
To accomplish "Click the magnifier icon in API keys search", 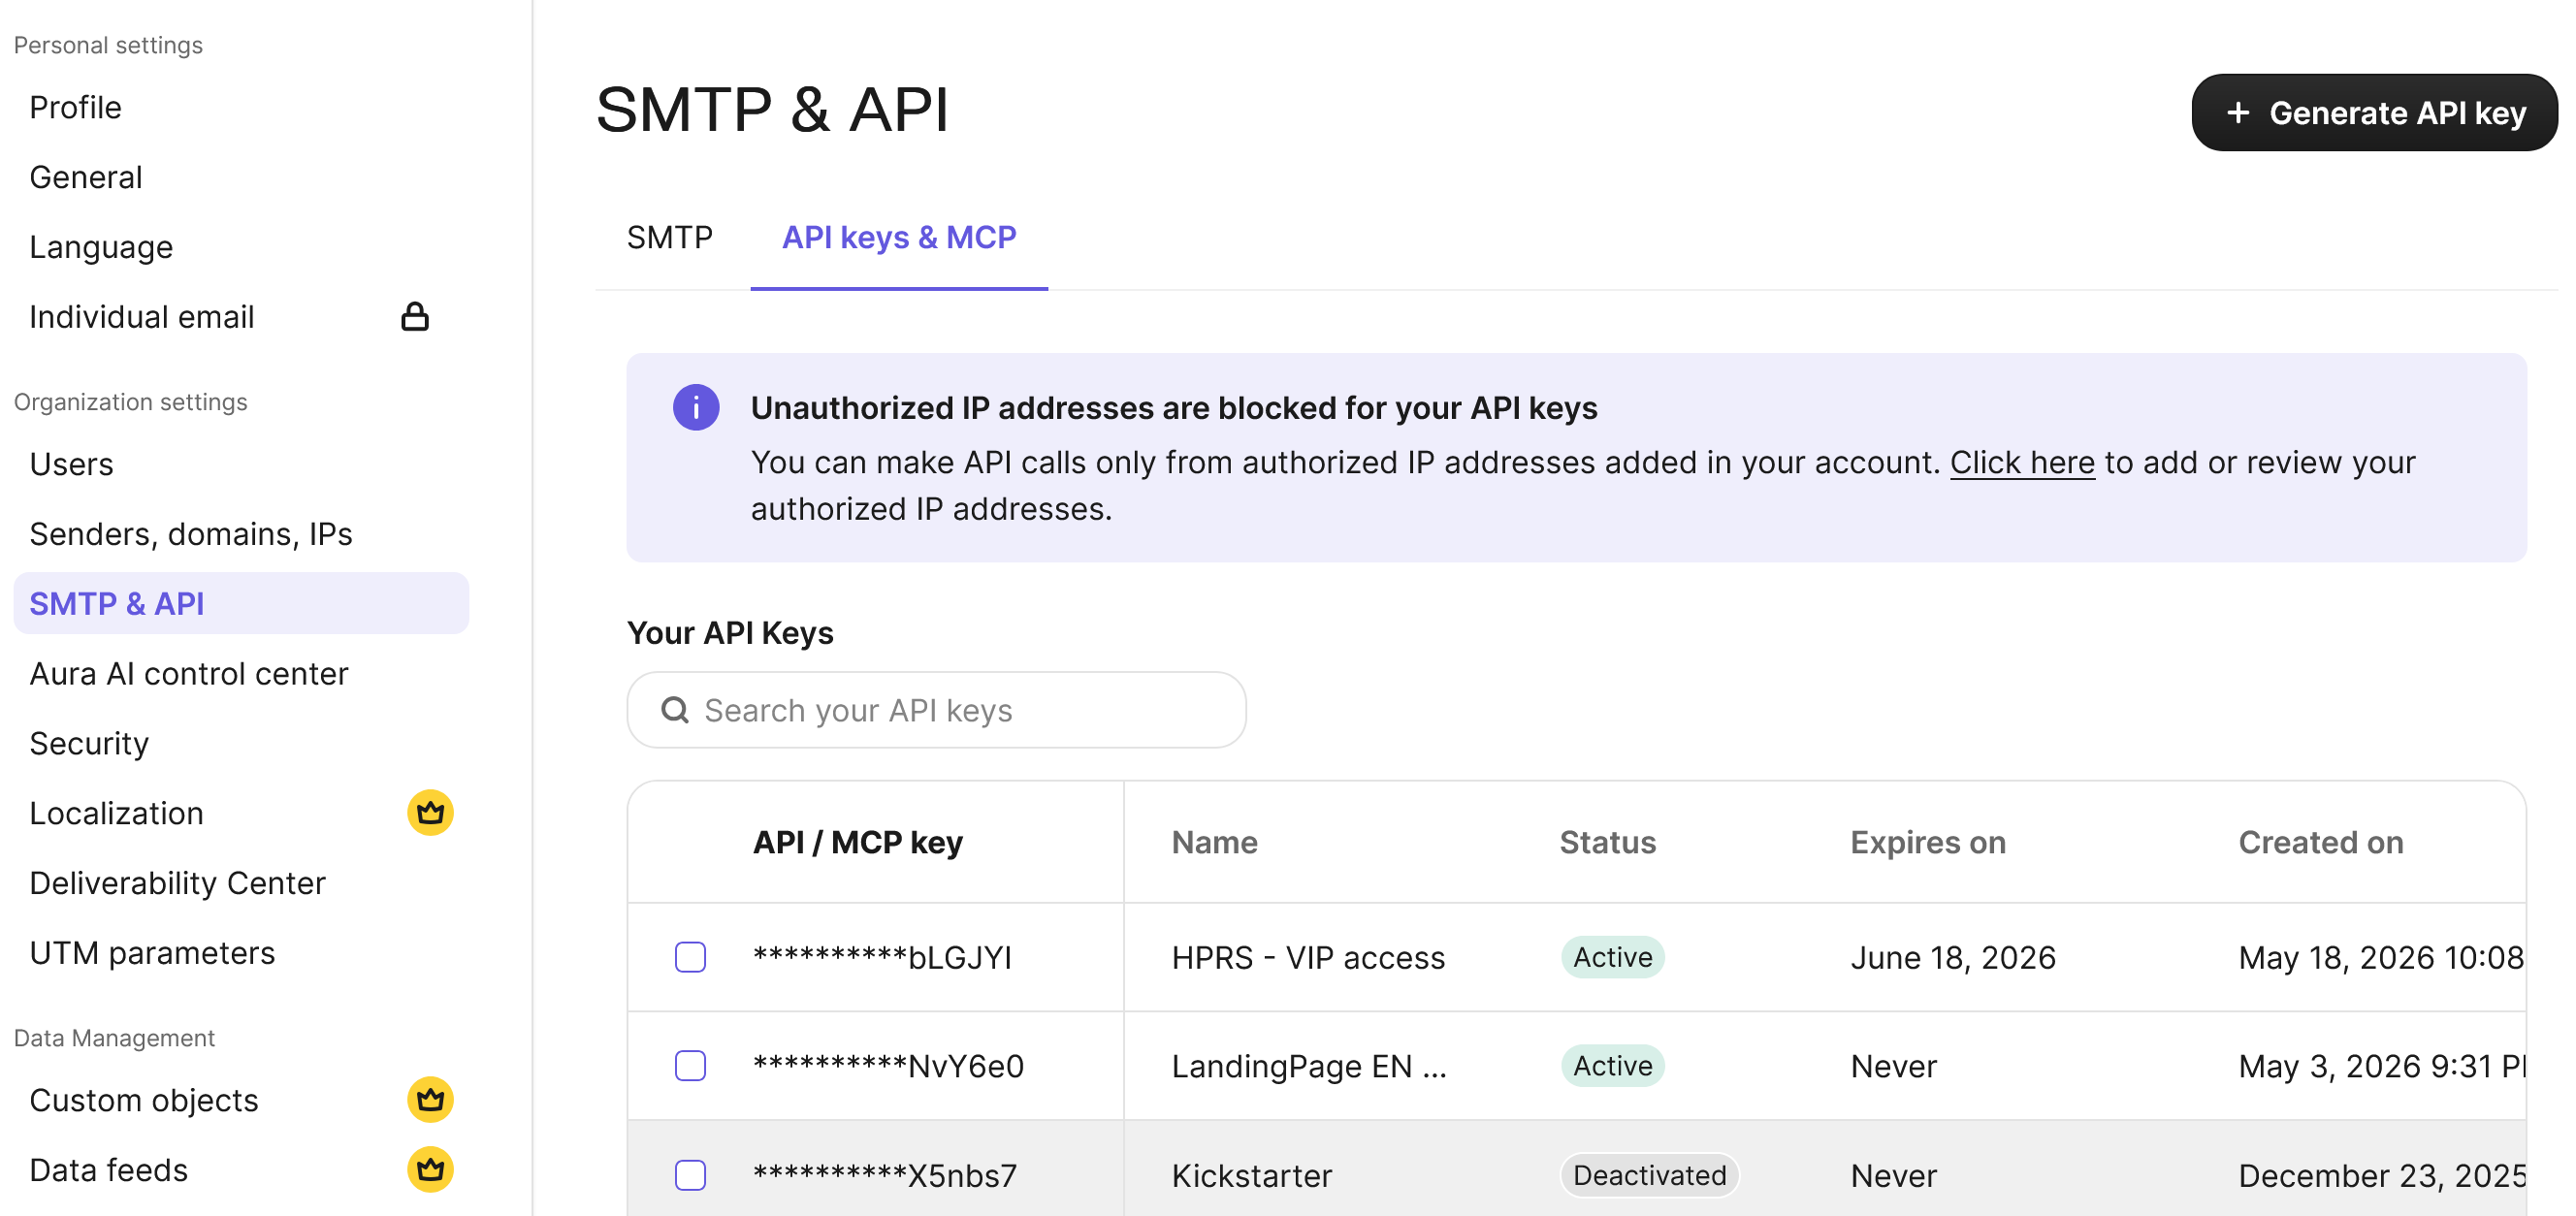I will tap(675, 710).
